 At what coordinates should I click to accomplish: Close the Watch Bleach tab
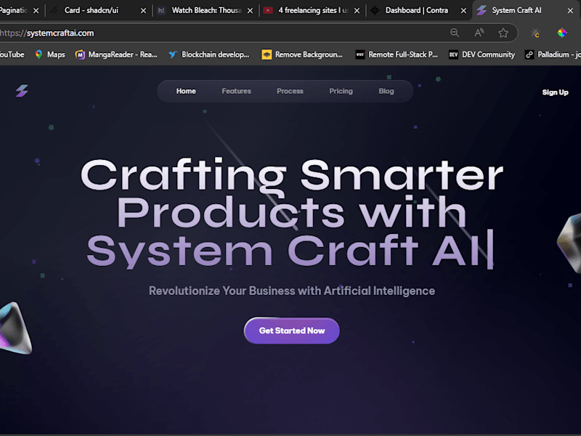[x=250, y=11]
